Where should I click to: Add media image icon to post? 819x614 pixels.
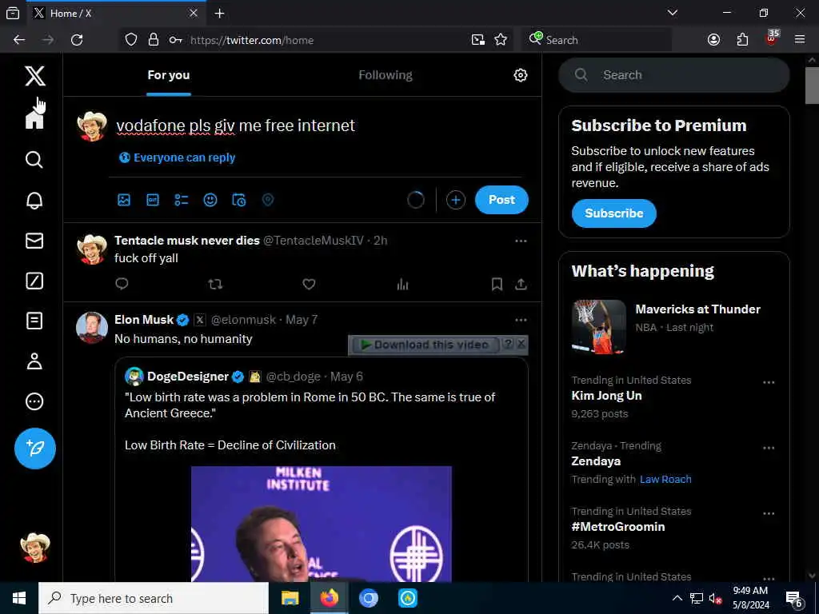[124, 200]
